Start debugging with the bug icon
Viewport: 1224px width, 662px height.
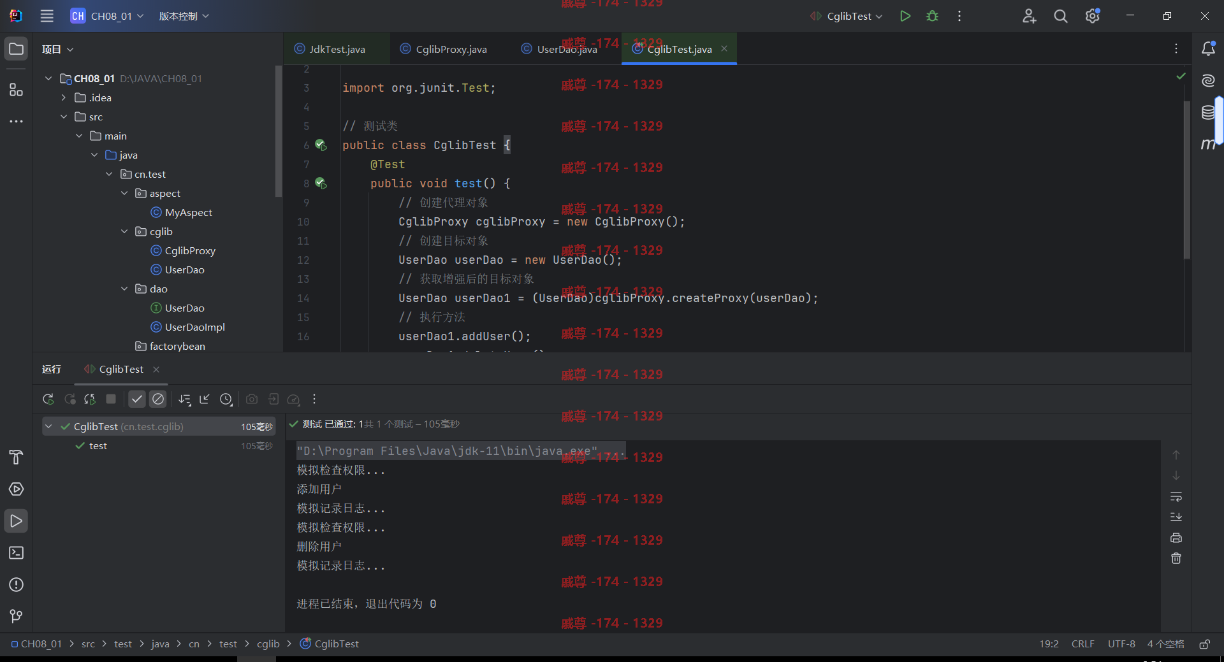tap(932, 16)
